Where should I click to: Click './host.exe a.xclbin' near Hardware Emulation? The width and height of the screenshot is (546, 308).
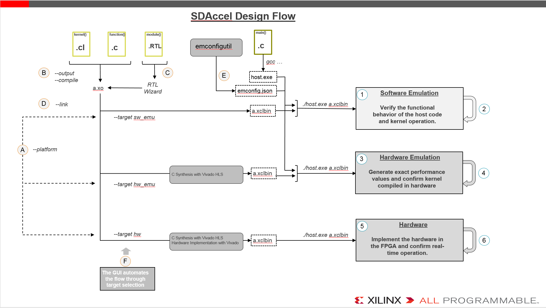click(x=326, y=168)
